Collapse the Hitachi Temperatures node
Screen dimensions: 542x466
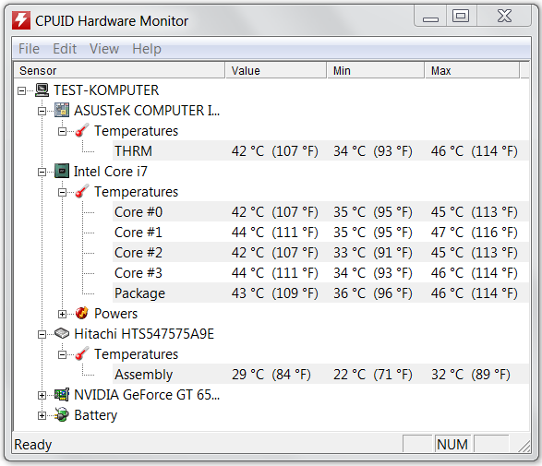pos(62,354)
